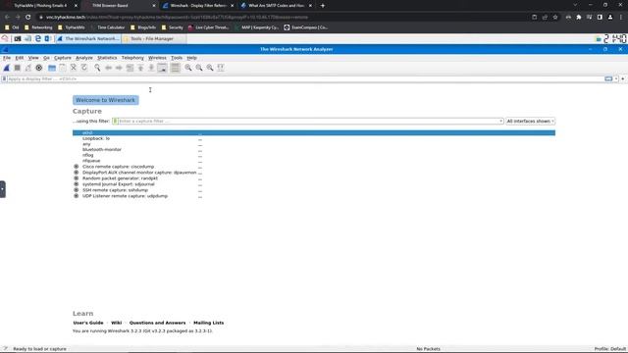Click the expert information icon in status bar
Viewport: 628px width, 353px height.
(5, 349)
